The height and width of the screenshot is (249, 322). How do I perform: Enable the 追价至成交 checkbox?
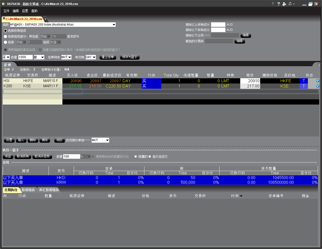[x=150, y=156]
